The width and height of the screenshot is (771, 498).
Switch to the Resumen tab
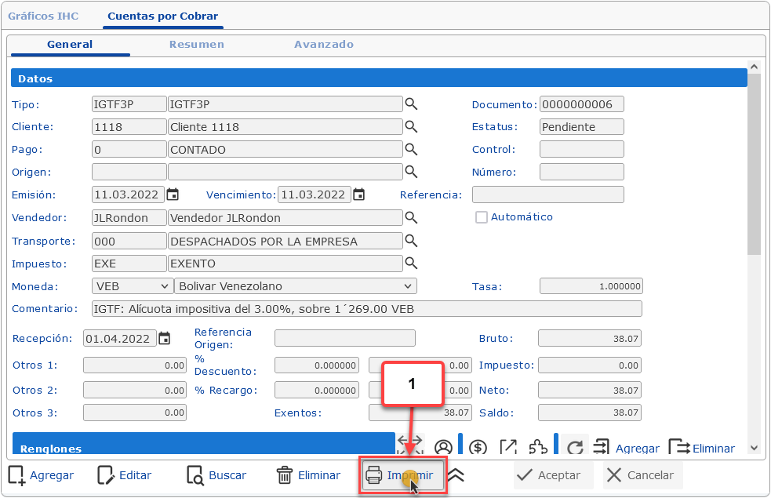[x=196, y=45]
